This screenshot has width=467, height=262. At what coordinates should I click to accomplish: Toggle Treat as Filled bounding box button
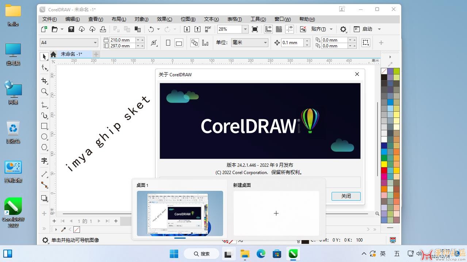(365, 43)
